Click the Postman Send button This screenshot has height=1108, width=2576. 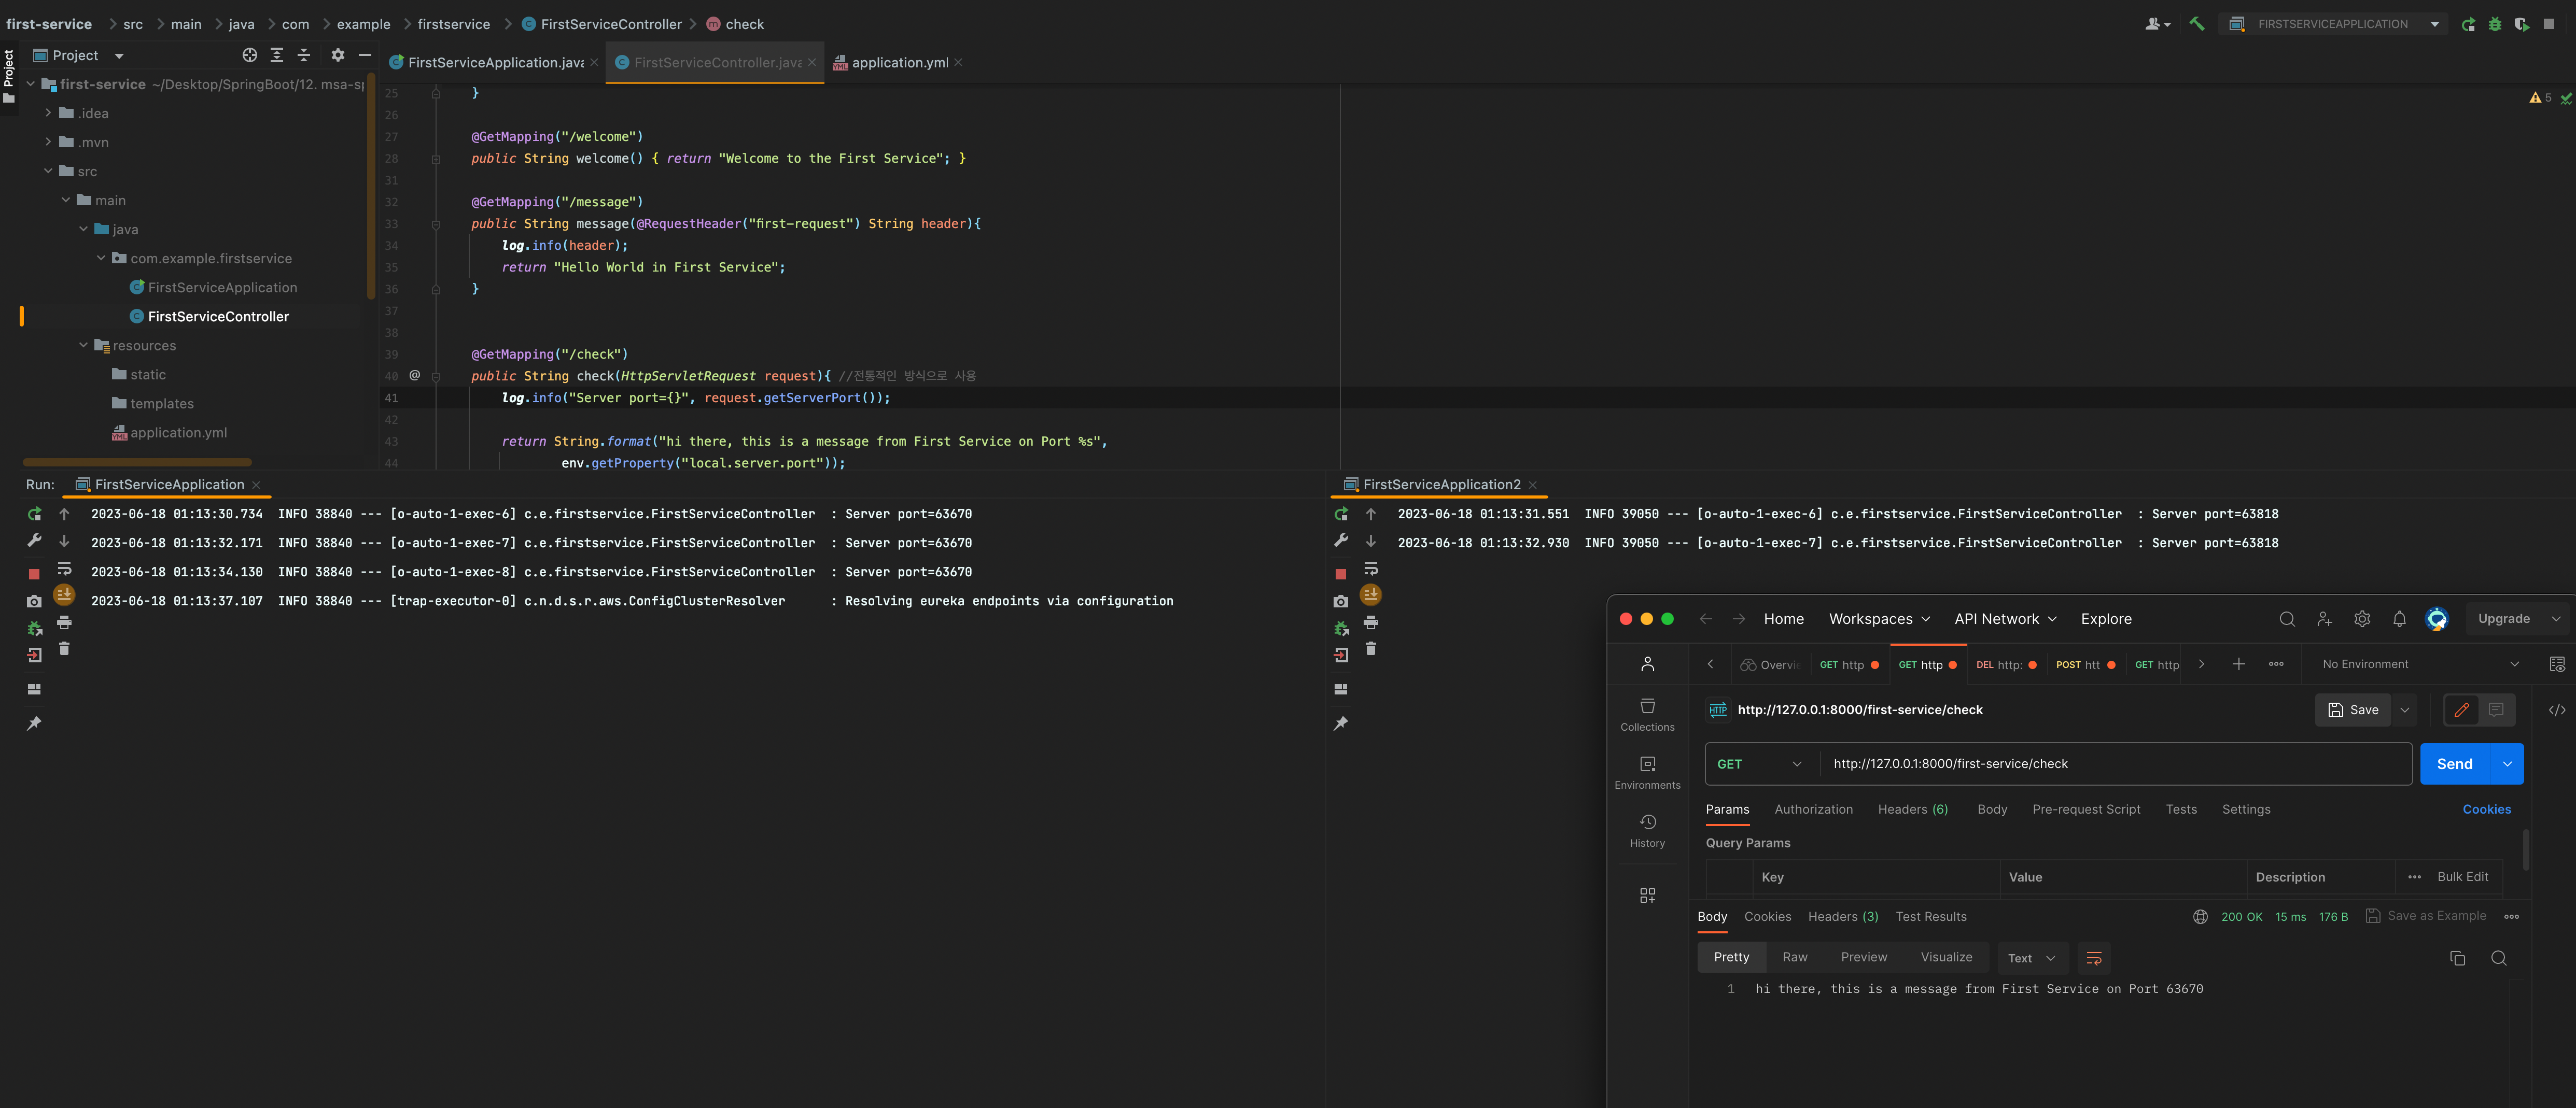pyautogui.click(x=2454, y=763)
